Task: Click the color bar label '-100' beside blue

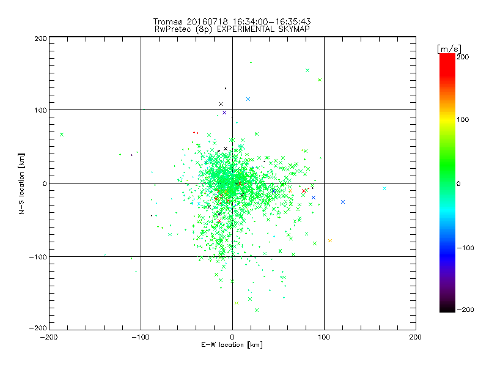Action: (x=465, y=248)
